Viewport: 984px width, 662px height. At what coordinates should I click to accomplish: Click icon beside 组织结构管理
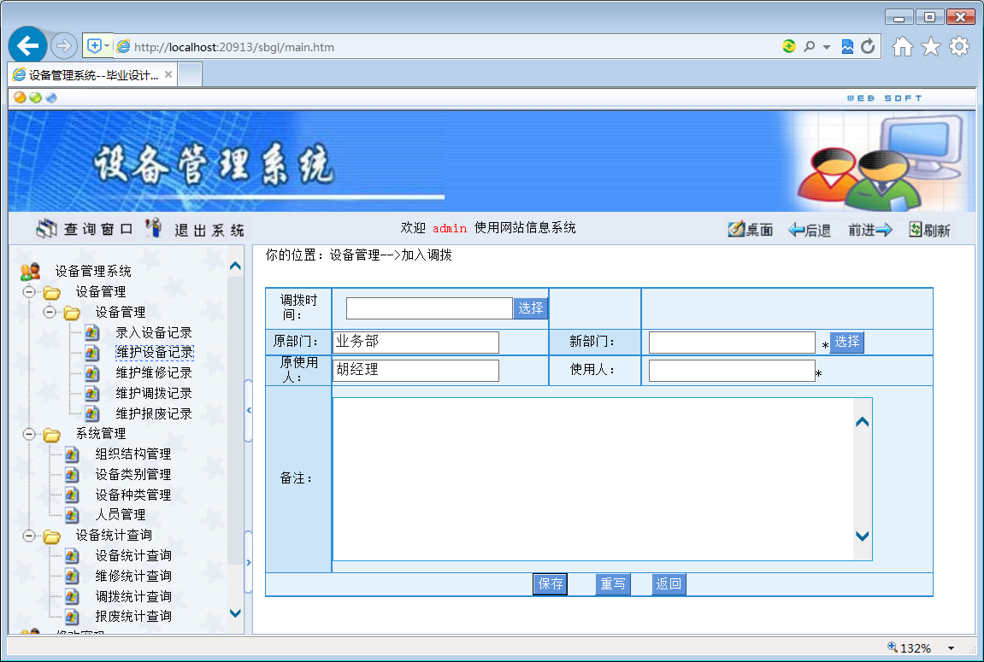pos(72,454)
